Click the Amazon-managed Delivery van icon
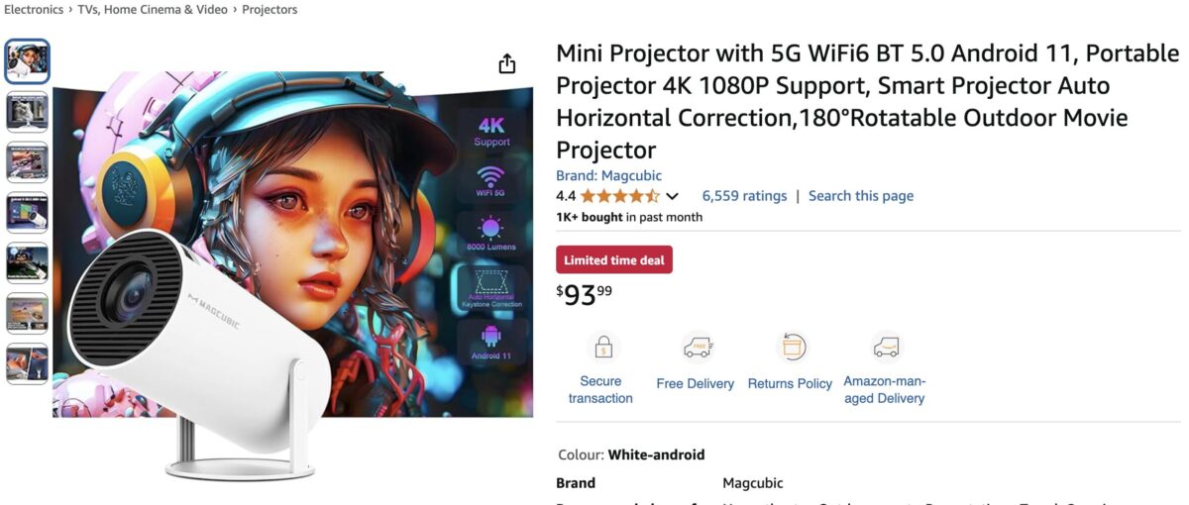The height and width of the screenshot is (505, 1189). [886, 348]
